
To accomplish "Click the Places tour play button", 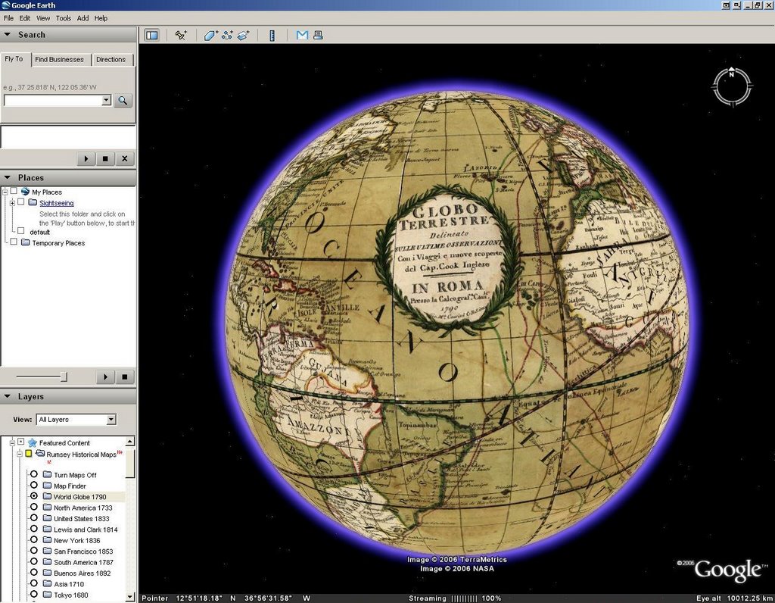I will 105,377.
